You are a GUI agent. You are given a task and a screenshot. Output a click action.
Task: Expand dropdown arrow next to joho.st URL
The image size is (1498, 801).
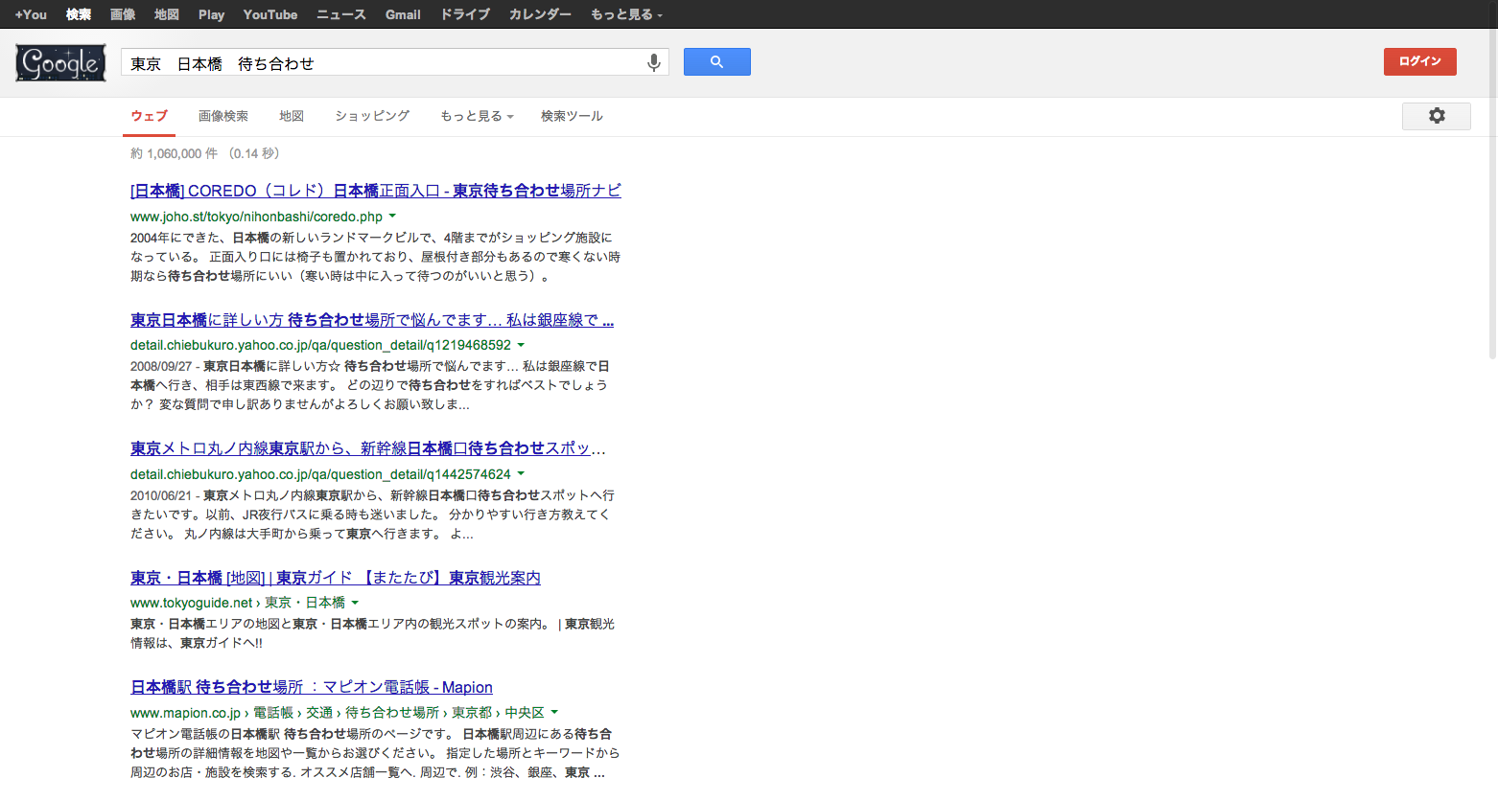pyautogui.click(x=392, y=217)
